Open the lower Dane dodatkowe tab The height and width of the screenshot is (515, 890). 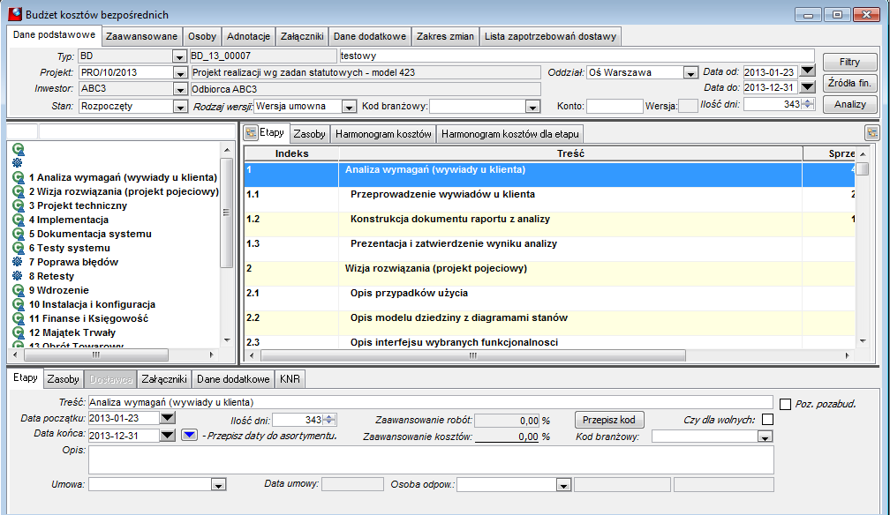point(233,379)
